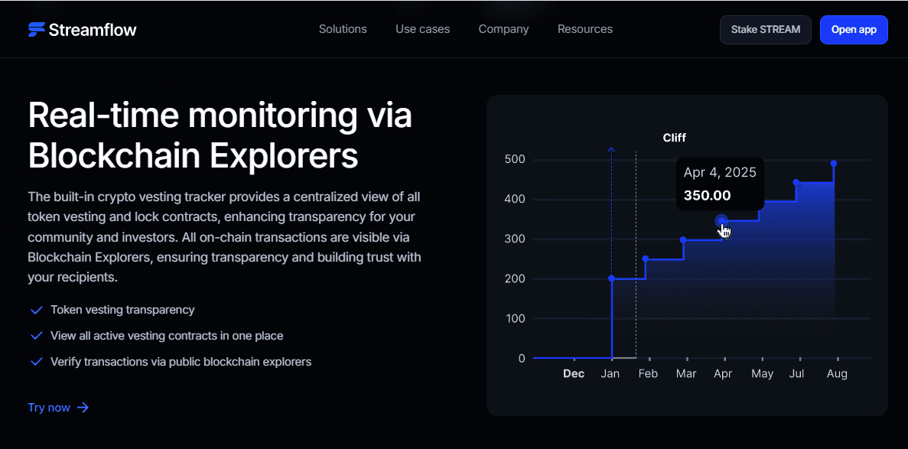Viewport: 908px width, 449px height.
Task: Open the Company menu
Action: (503, 29)
